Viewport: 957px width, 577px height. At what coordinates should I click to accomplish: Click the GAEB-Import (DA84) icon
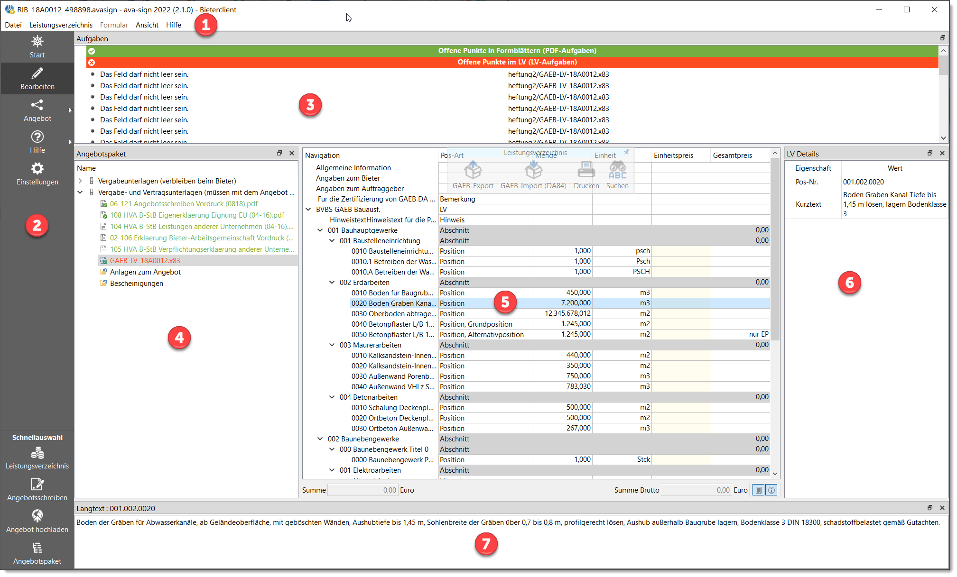533,170
